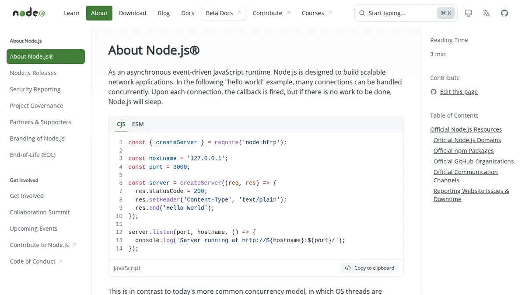This screenshot has height=295, width=525.
Task: Open the Contribute header link
Action: coord(271,13)
